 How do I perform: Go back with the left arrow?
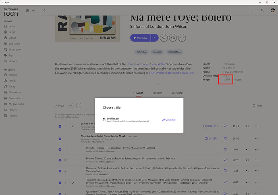coord(44,10)
